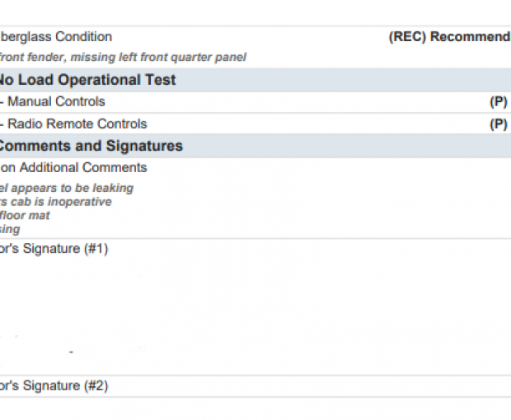Click the (P) result for Radio Remote Controls
The image size is (511, 420).
(x=498, y=124)
